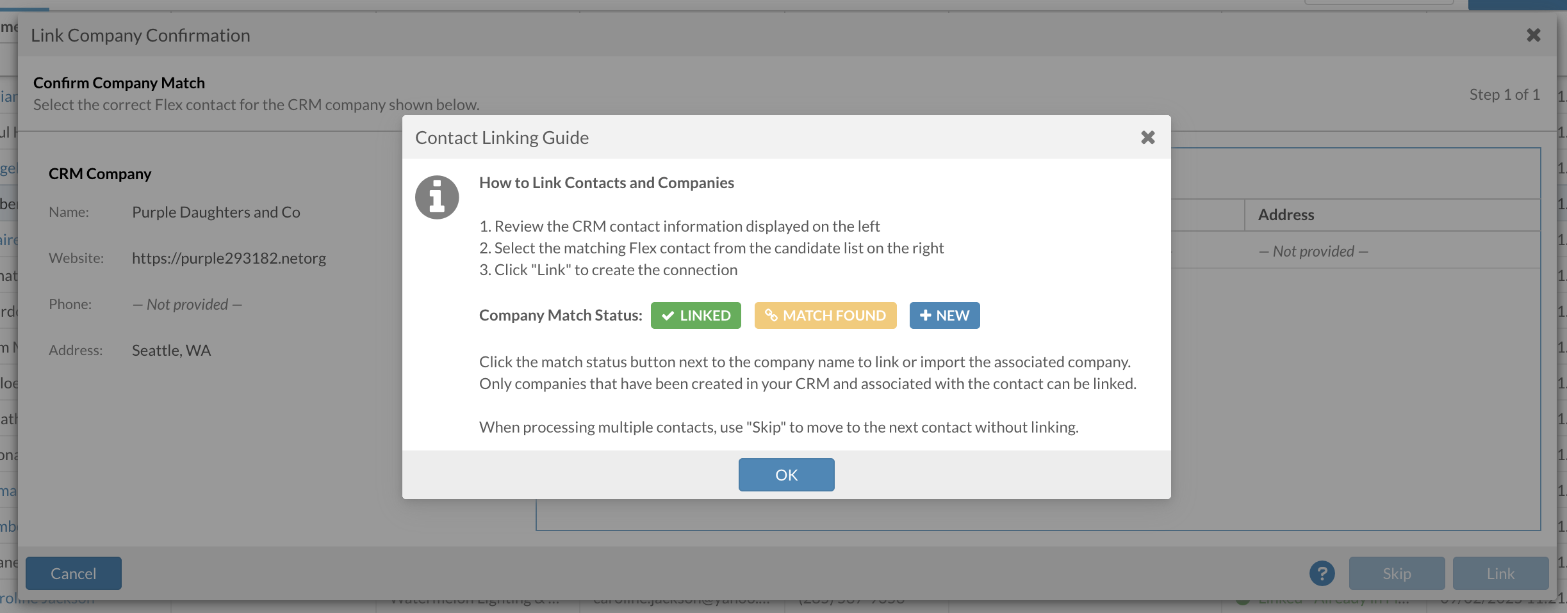This screenshot has height=613, width=1567.
Task: Skip to the next contact
Action: click(1397, 573)
